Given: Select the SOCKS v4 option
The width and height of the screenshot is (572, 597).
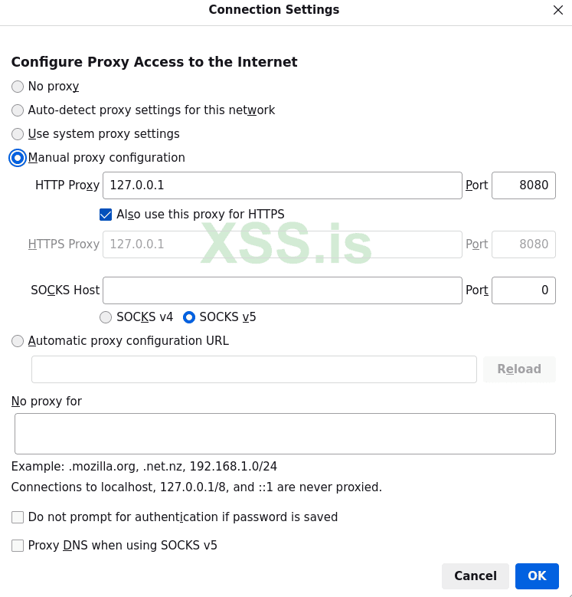Looking at the screenshot, I should click(x=106, y=317).
